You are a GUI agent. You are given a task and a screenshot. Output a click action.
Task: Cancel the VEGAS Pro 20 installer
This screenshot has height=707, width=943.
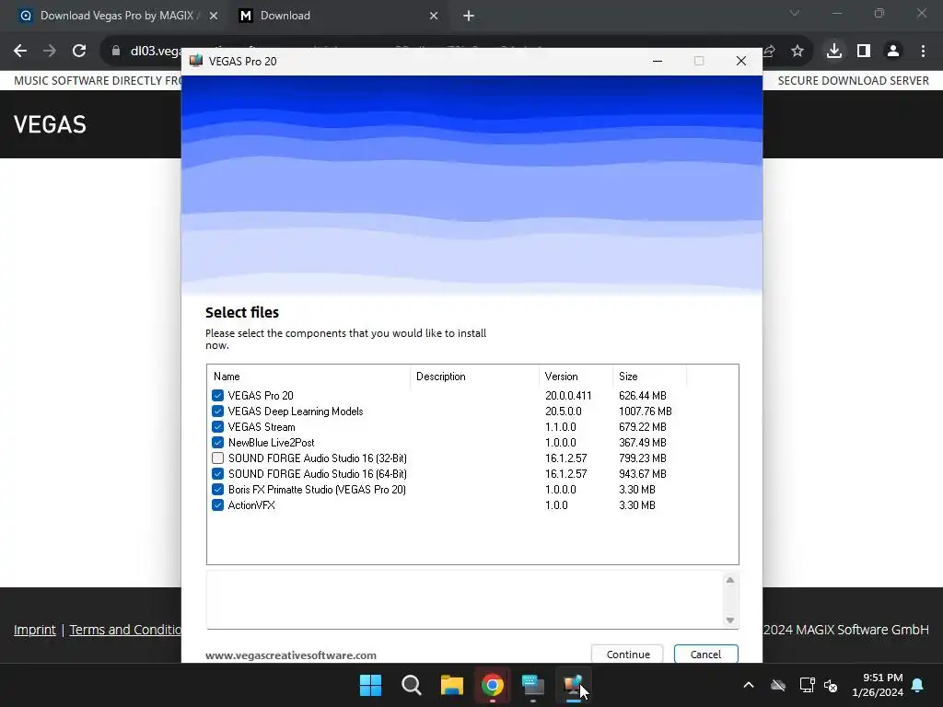(x=706, y=655)
